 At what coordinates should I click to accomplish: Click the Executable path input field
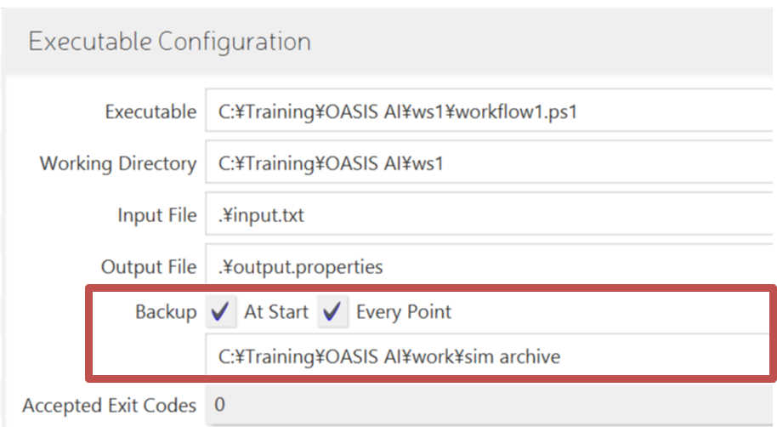(489, 111)
